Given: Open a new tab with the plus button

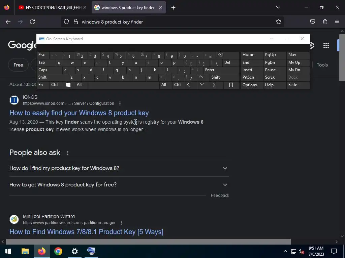Looking at the screenshot, I should click(x=174, y=8).
